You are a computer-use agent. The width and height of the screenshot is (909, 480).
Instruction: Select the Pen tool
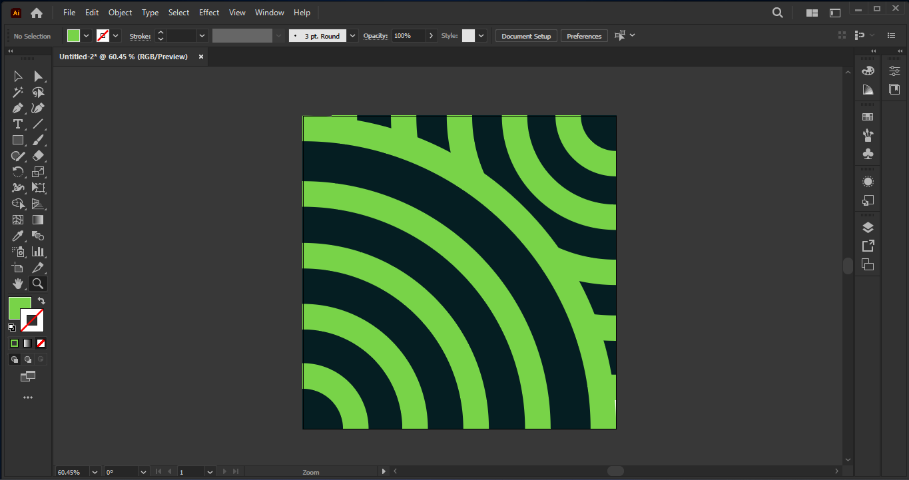click(18, 109)
